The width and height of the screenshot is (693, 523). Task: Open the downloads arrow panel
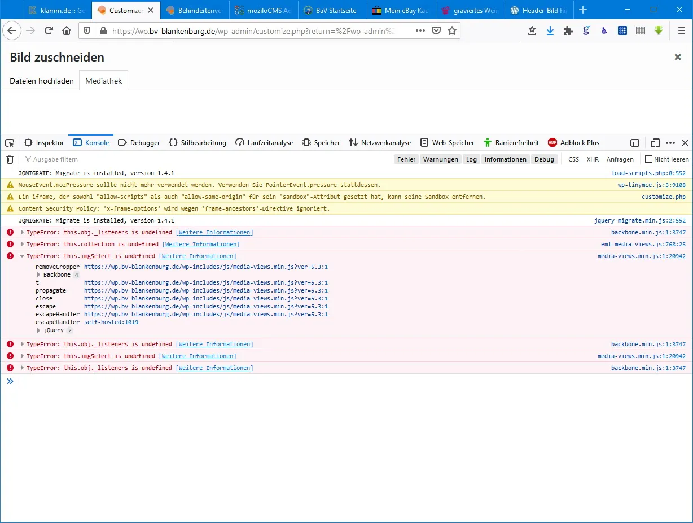(x=550, y=31)
